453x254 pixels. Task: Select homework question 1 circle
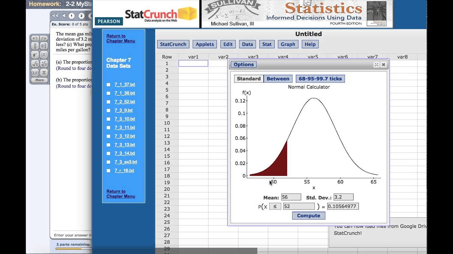[71, 16]
